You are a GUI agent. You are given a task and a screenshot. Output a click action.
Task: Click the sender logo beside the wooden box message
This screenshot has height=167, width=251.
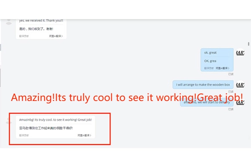[x=240, y=84]
